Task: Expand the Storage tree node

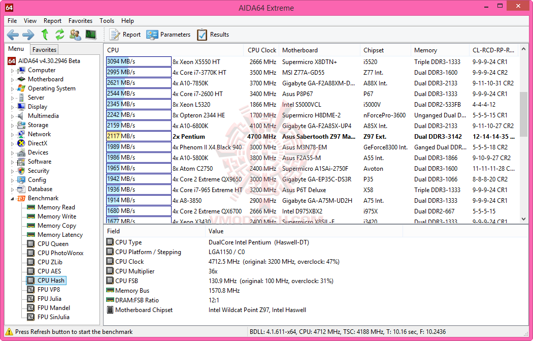Action: click(12, 126)
